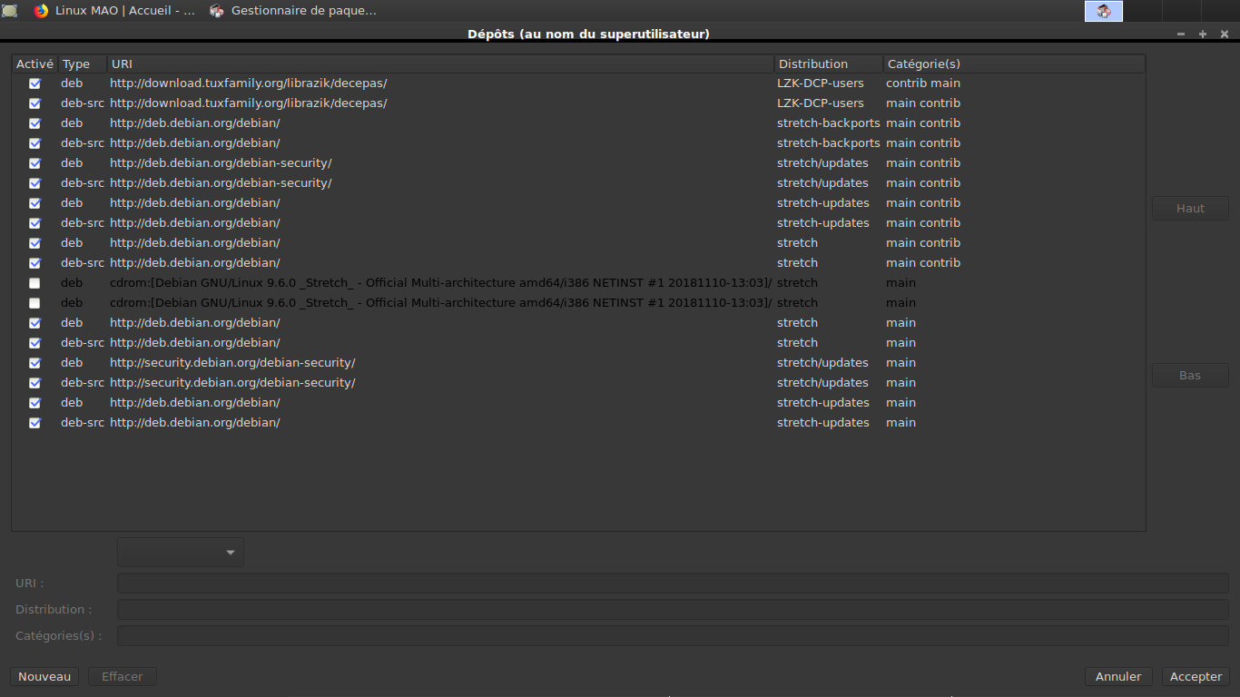Click the highlighted workspace switcher icon
1240x697 pixels.
(x=1104, y=11)
